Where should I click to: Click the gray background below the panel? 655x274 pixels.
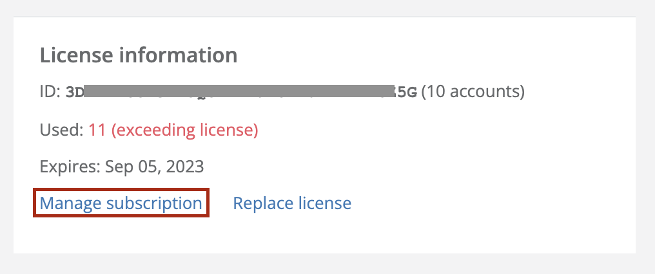(322, 264)
